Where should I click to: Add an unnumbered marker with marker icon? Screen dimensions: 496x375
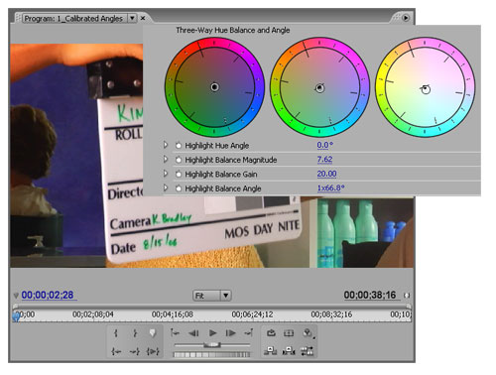tap(153, 333)
